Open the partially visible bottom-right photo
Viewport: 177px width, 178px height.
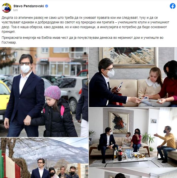click(x=133, y=173)
